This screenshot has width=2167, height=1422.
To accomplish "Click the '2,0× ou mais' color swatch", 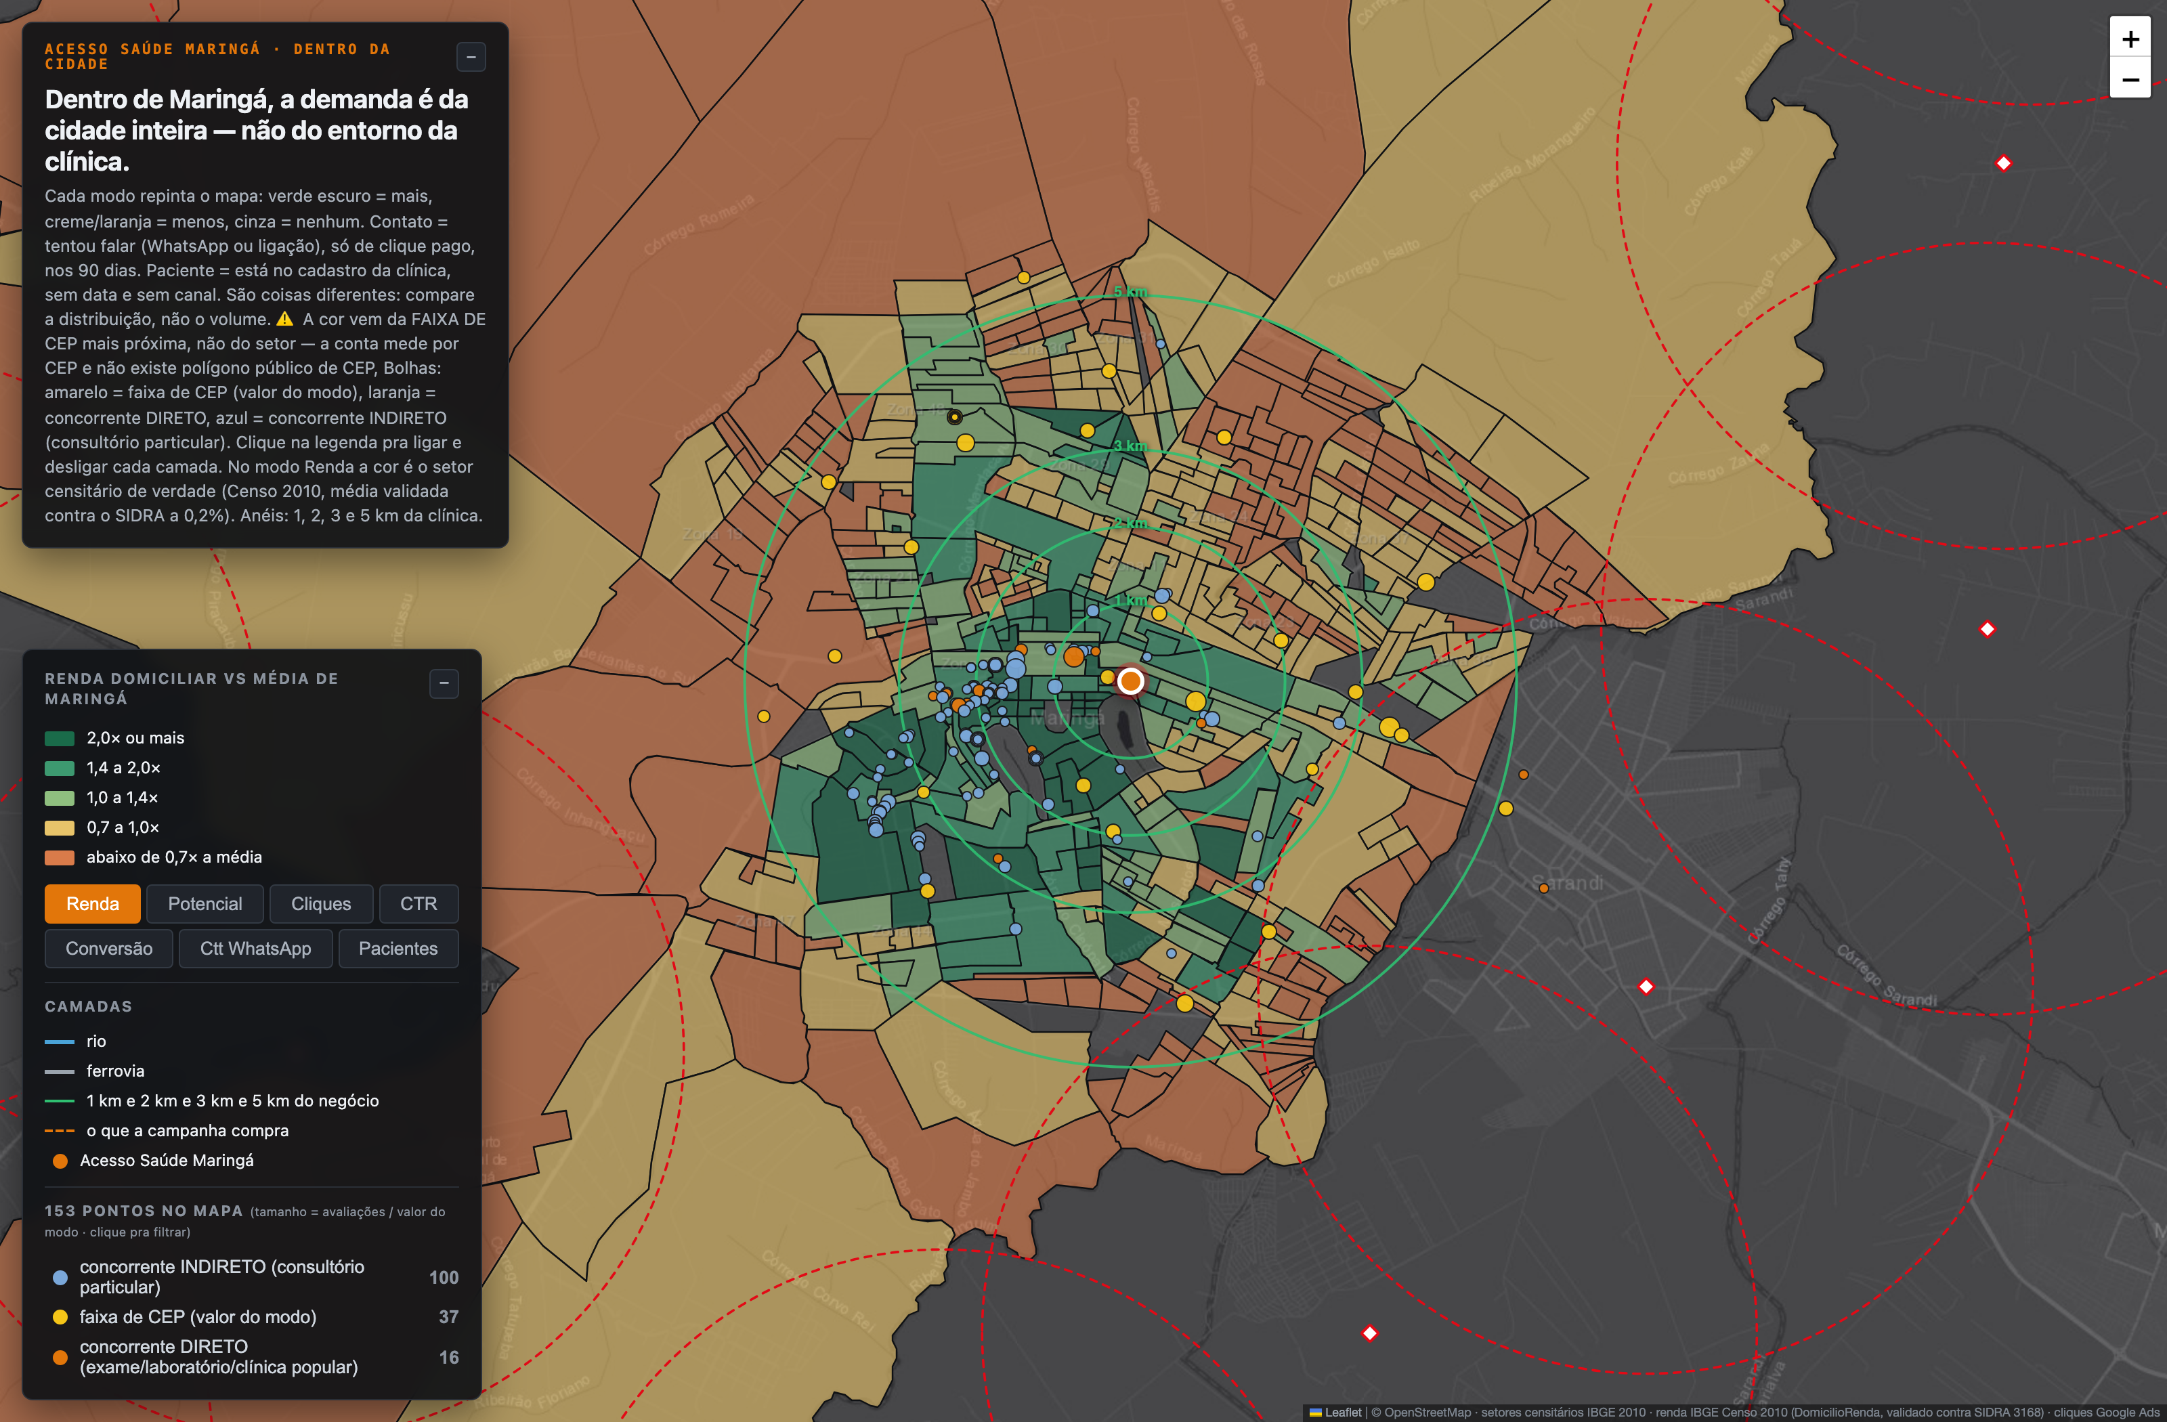I will [59, 738].
